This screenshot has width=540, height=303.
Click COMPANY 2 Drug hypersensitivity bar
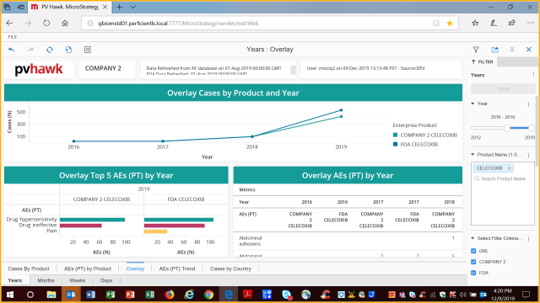point(92,220)
